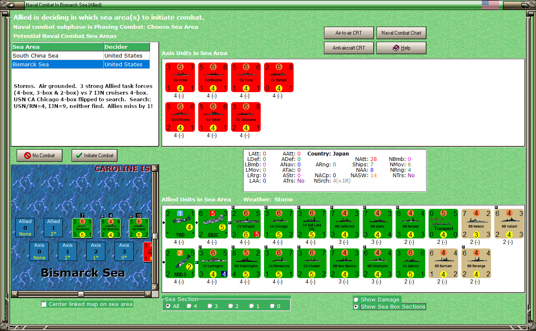Click the Axis 2 sea box on map
The image size is (536, 331).
pyautogui.click(x=96, y=251)
